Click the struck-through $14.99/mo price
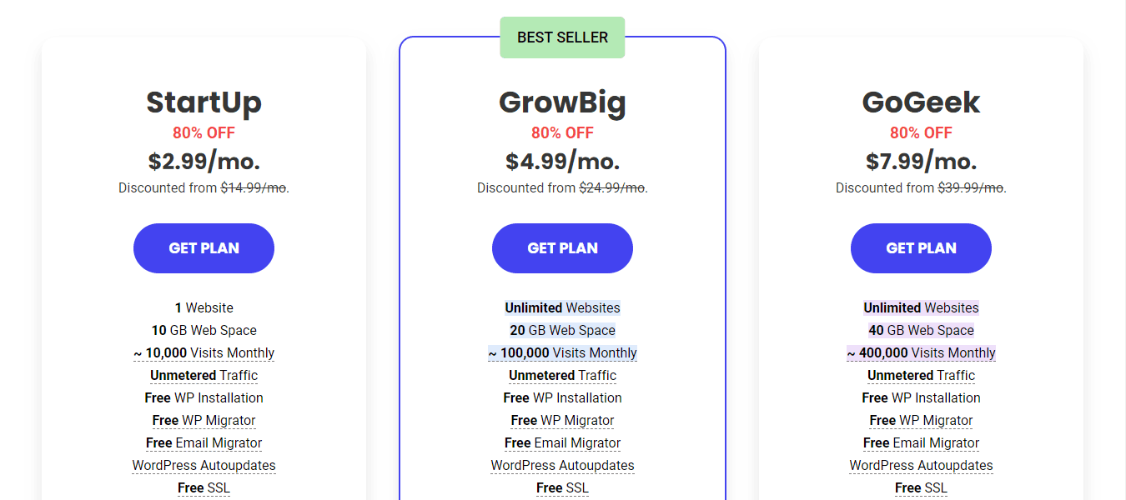Viewport: 1126px width, 500px height. point(253,188)
